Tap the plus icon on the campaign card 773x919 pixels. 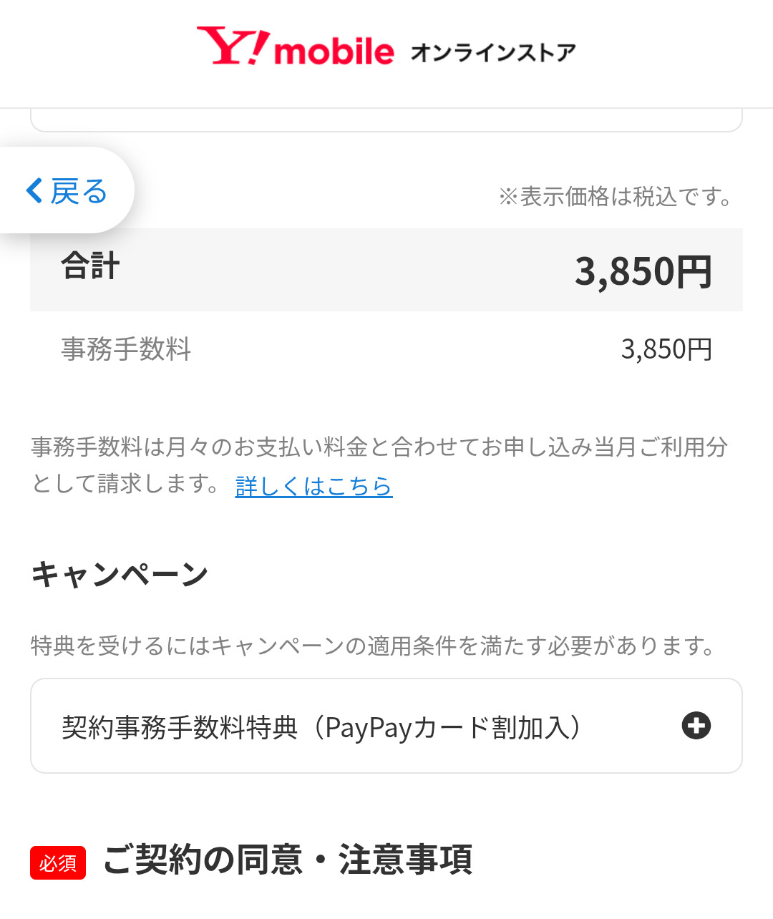[x=696, y=726]
